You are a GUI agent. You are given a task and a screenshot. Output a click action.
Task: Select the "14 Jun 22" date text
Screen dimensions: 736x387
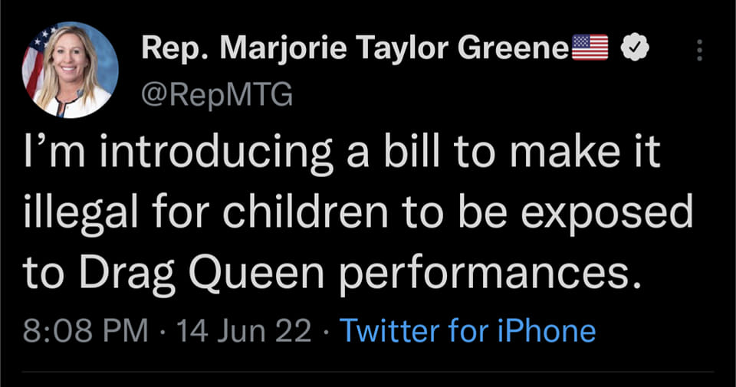tap(244, 330)
